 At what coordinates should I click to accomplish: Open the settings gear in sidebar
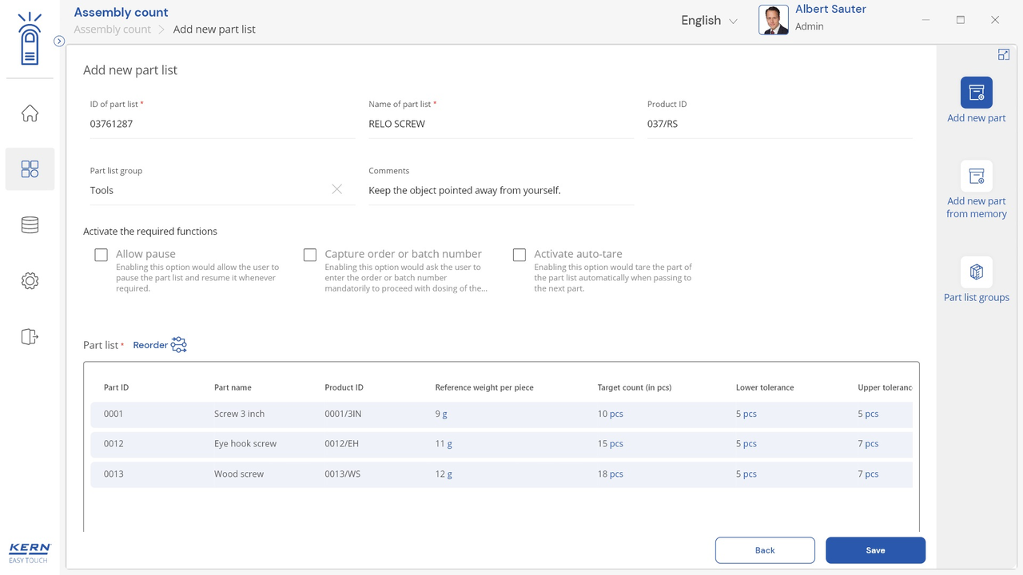tap(30, 281)
